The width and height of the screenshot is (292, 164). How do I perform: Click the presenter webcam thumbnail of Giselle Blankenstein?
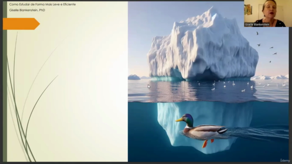[268, 13]
